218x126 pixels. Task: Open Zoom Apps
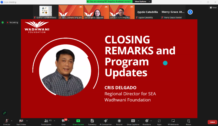click(x=159, y=122)
